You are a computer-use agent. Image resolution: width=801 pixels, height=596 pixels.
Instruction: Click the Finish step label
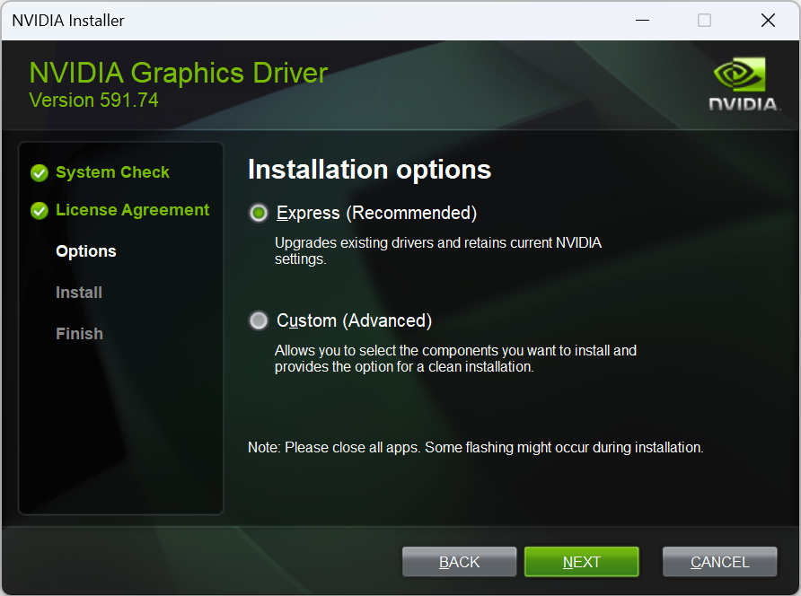(79, 333)
